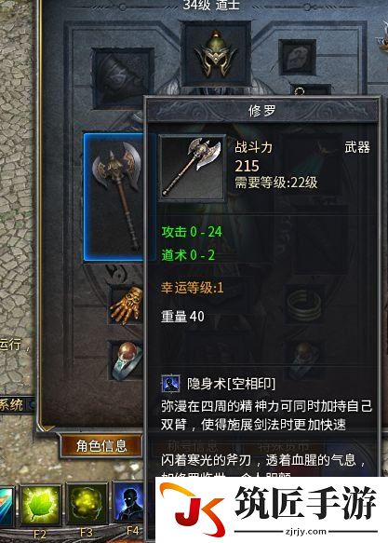Click the helmet equipment slot

tap(216, 54)
